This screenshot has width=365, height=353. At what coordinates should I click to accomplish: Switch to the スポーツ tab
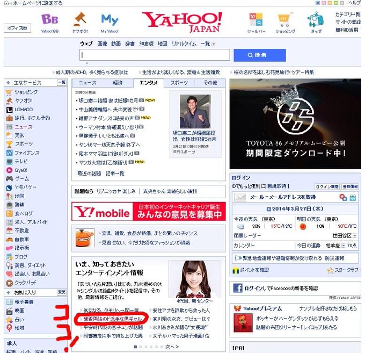click(179, 83)
